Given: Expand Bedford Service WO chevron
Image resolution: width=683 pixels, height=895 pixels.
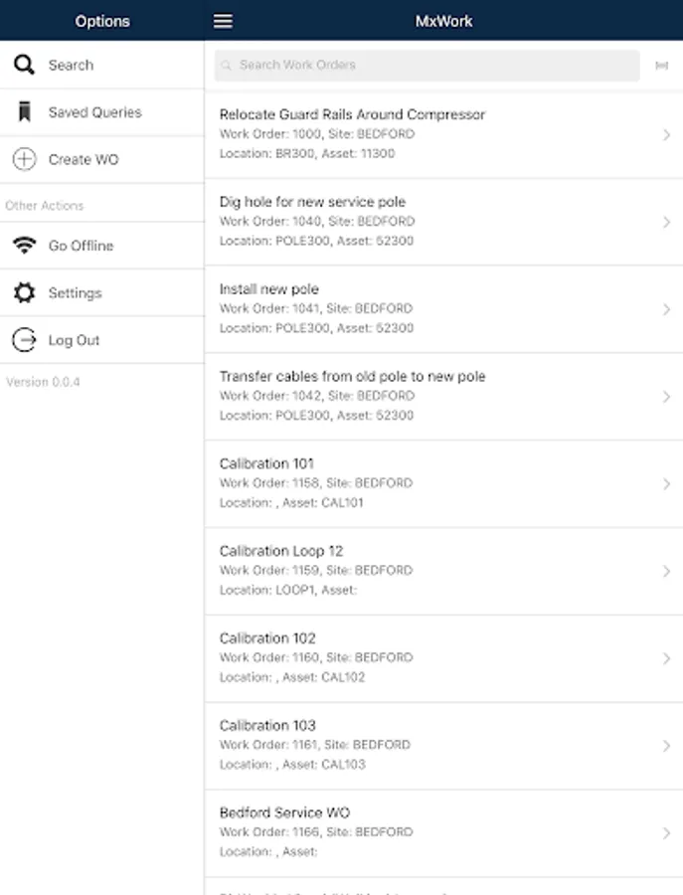Looking at the screenshot, I should 666,833.
